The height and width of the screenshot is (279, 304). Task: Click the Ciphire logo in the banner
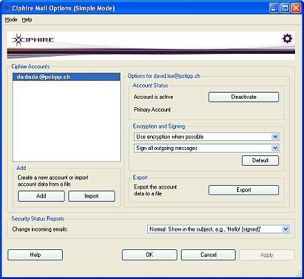tap(32, 39)
